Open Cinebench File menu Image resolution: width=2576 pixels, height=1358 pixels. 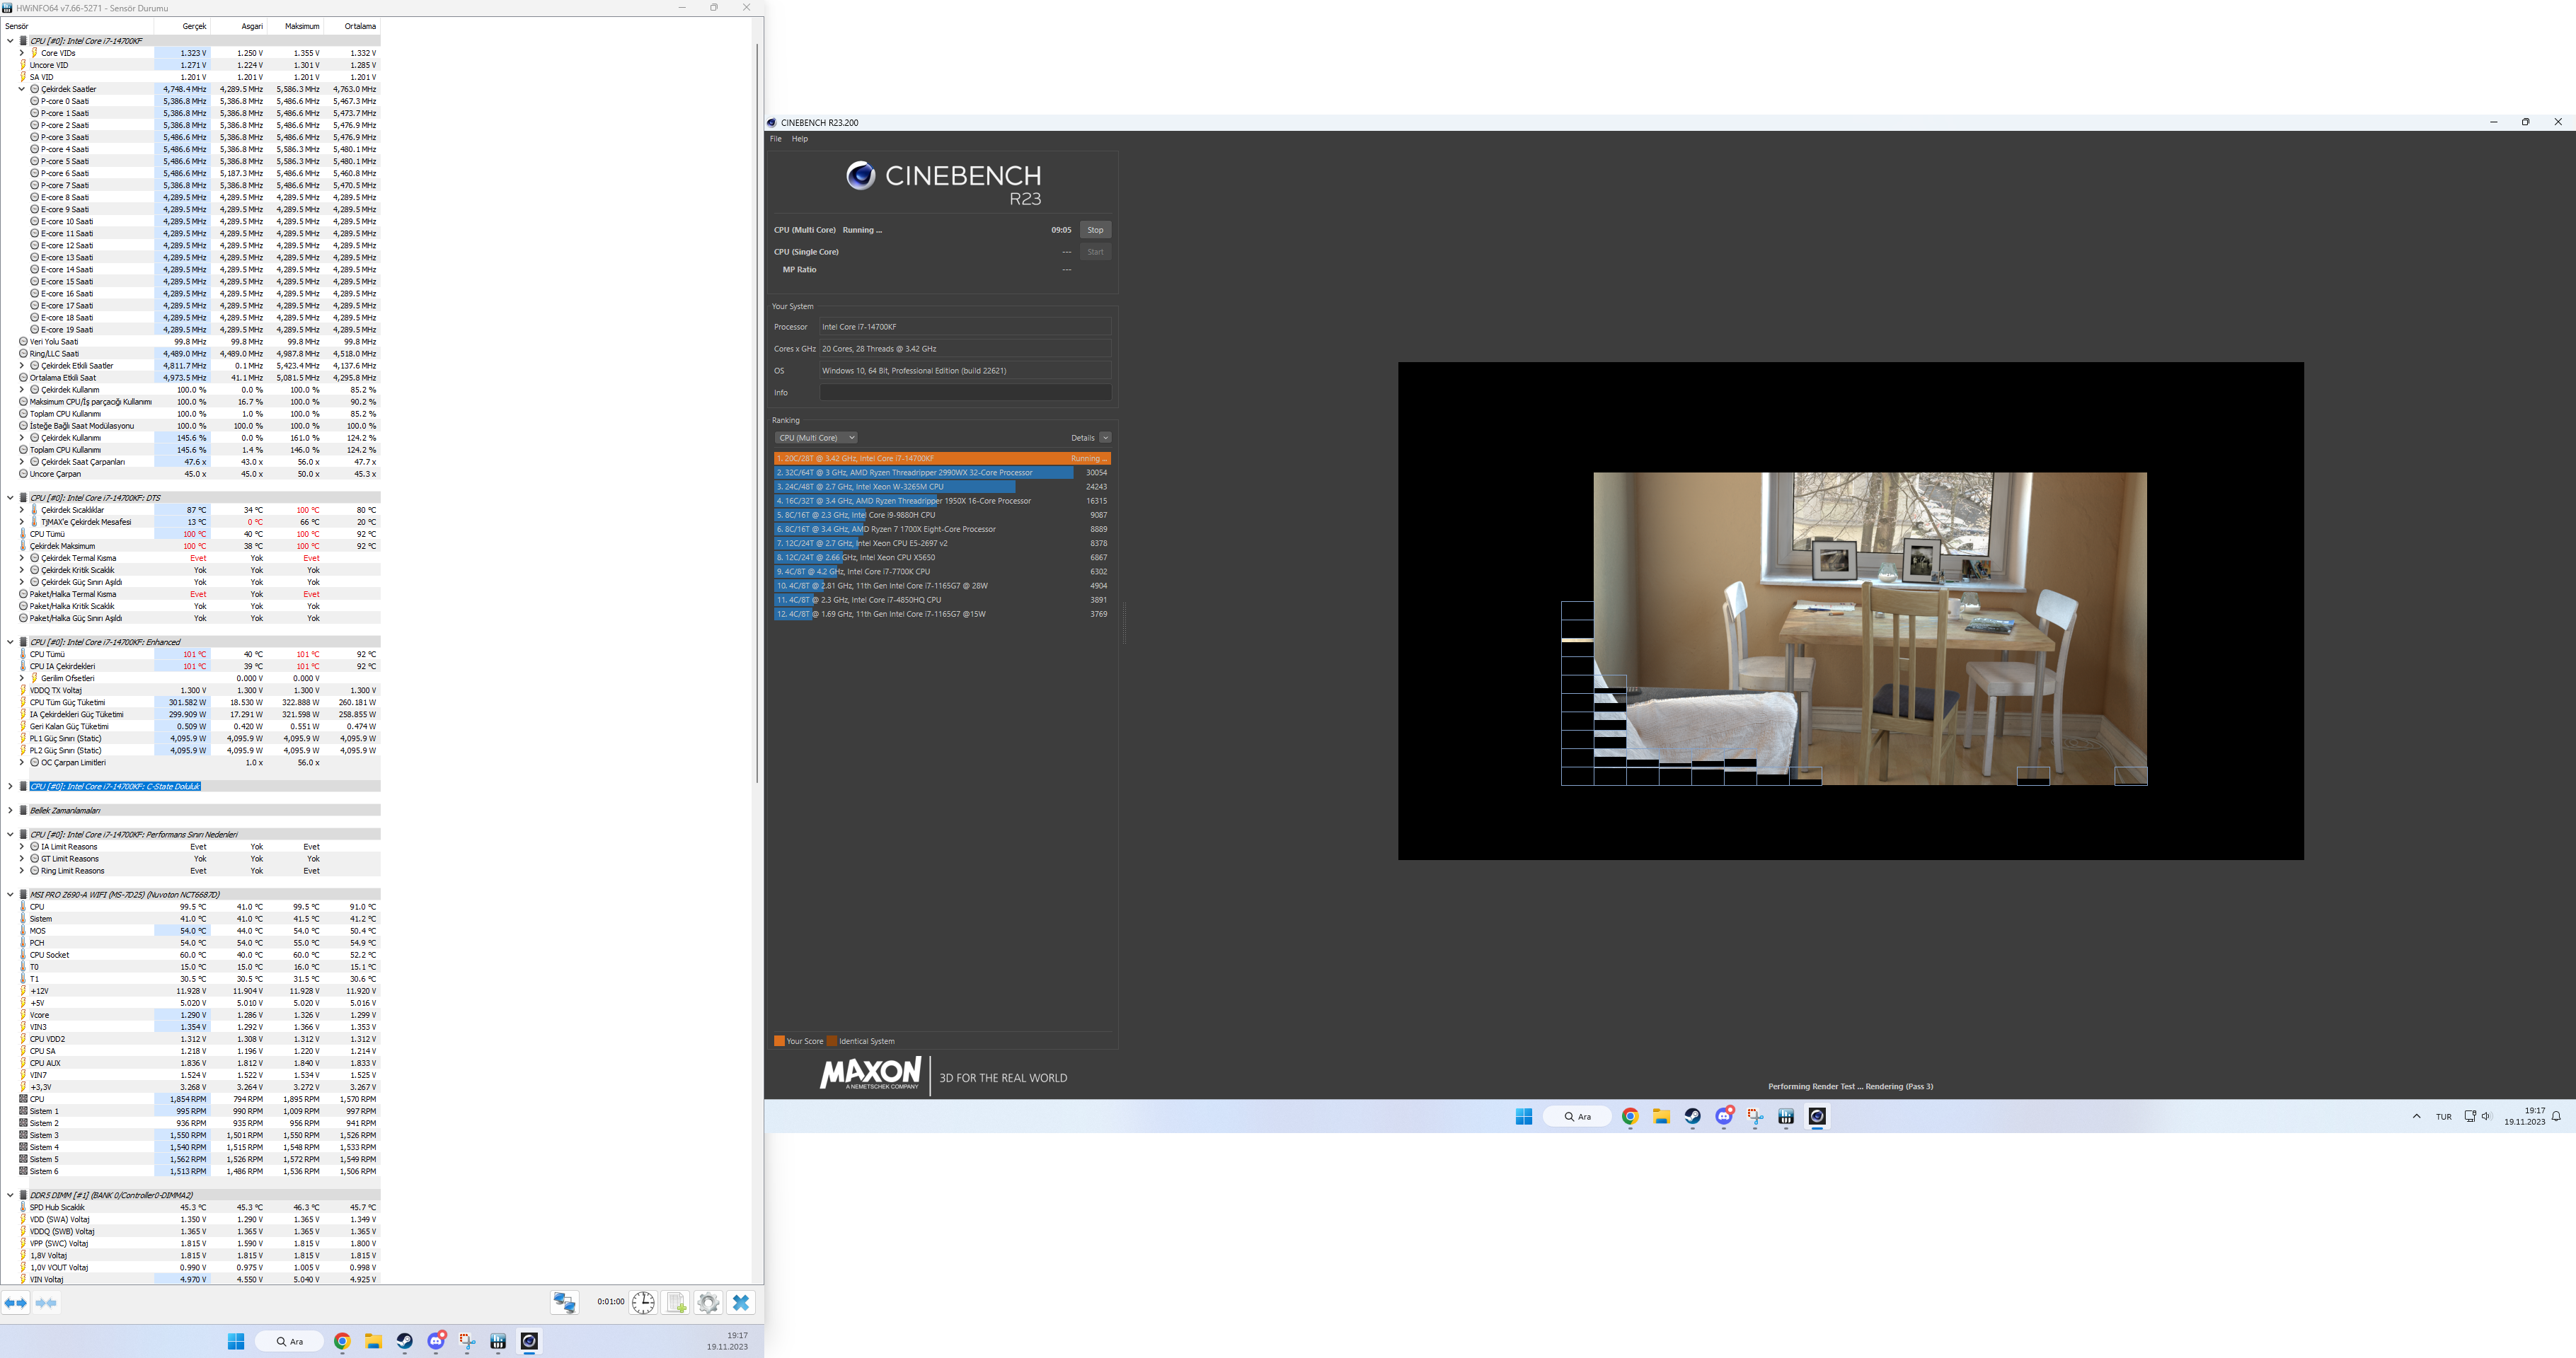click(x=776, y=139)
